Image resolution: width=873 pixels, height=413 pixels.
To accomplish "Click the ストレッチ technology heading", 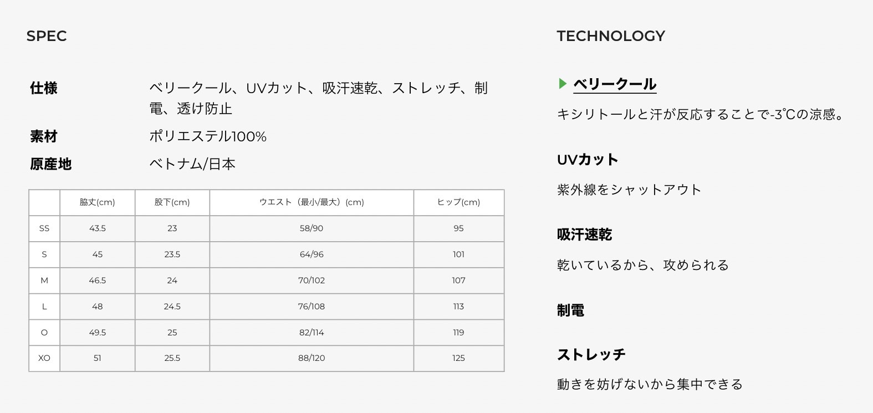I will click(x=591, y=354).
